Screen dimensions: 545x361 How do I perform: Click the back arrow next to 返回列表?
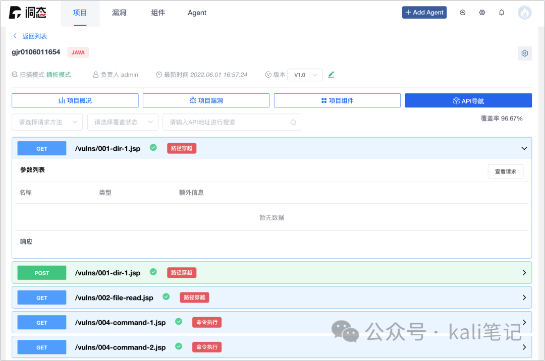[x=15, y=36]
